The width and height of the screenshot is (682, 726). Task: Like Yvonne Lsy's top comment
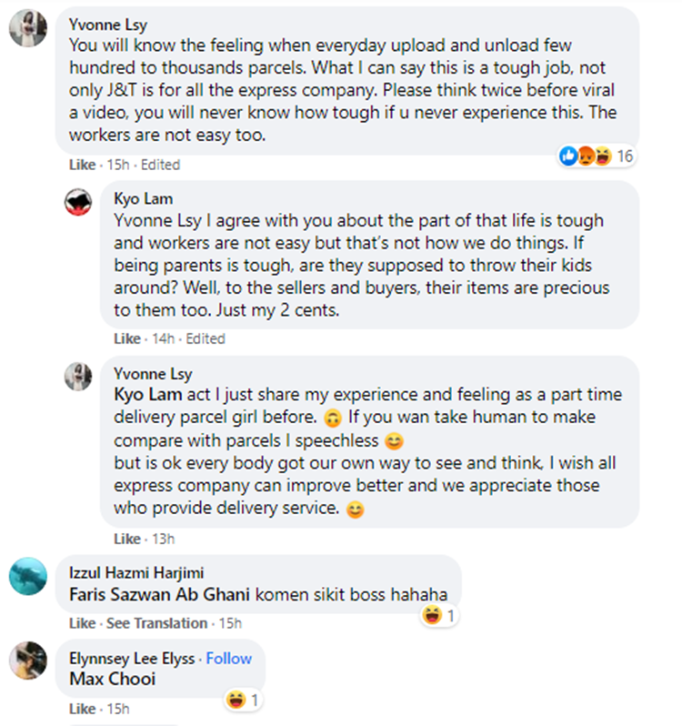point(82,165)
